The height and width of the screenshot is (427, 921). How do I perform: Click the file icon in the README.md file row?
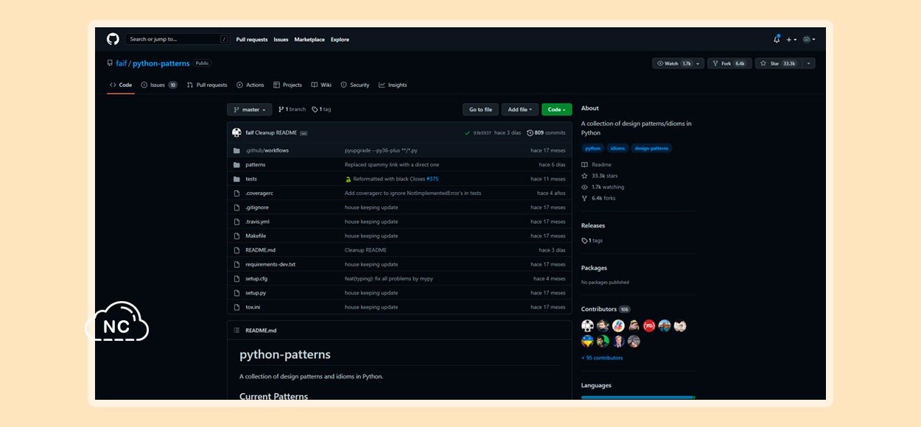[237, 250]
